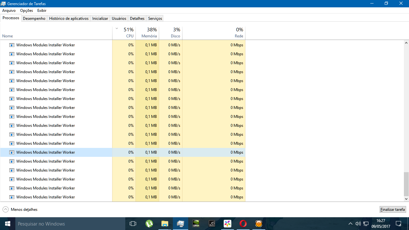
Task: Open the orange round taskbar app
Action: (259, 224)
